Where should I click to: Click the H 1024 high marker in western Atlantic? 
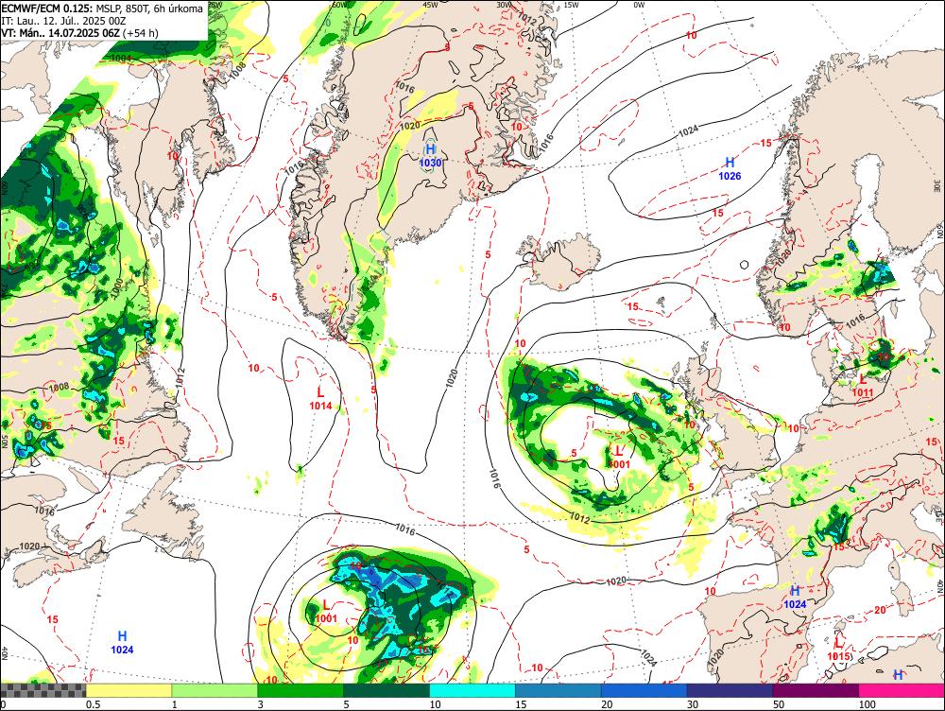[x=122, y=642]
